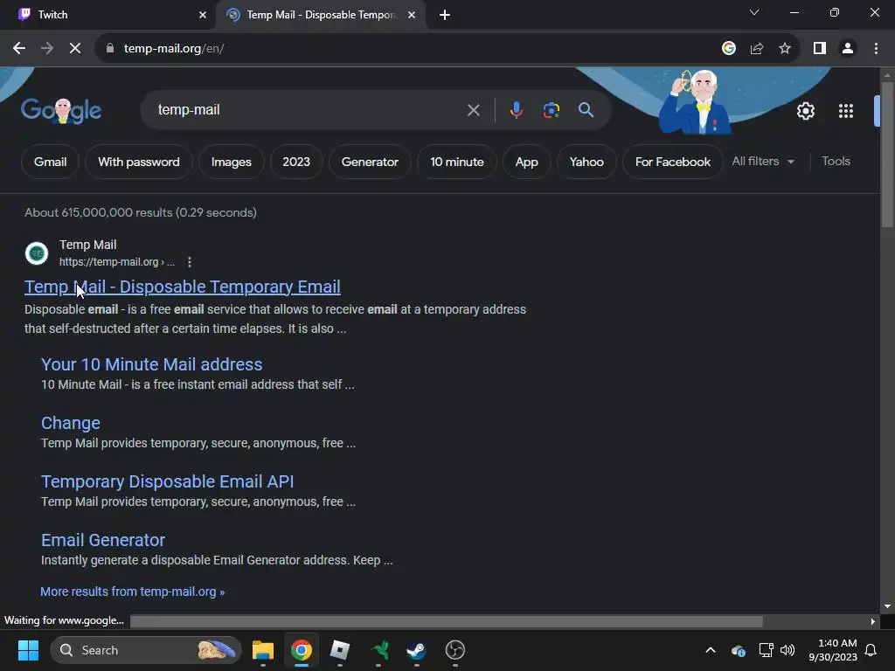Viewport: 895px width, 671px height.
Task: Open Chrome three-dot menu
Action: (x=876, y=49)
